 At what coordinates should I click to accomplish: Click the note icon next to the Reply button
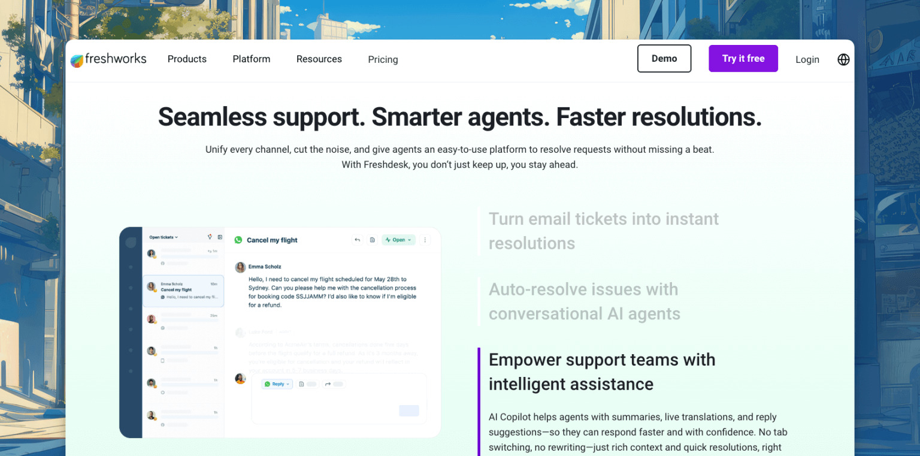tap(301, 384)
